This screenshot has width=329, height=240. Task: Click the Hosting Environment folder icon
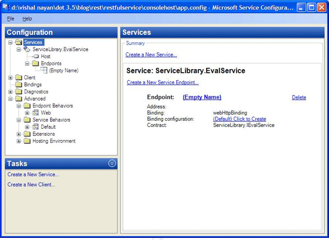coord(27,141)
